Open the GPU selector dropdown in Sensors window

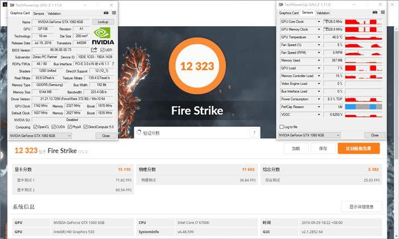[x=309, y=135]
